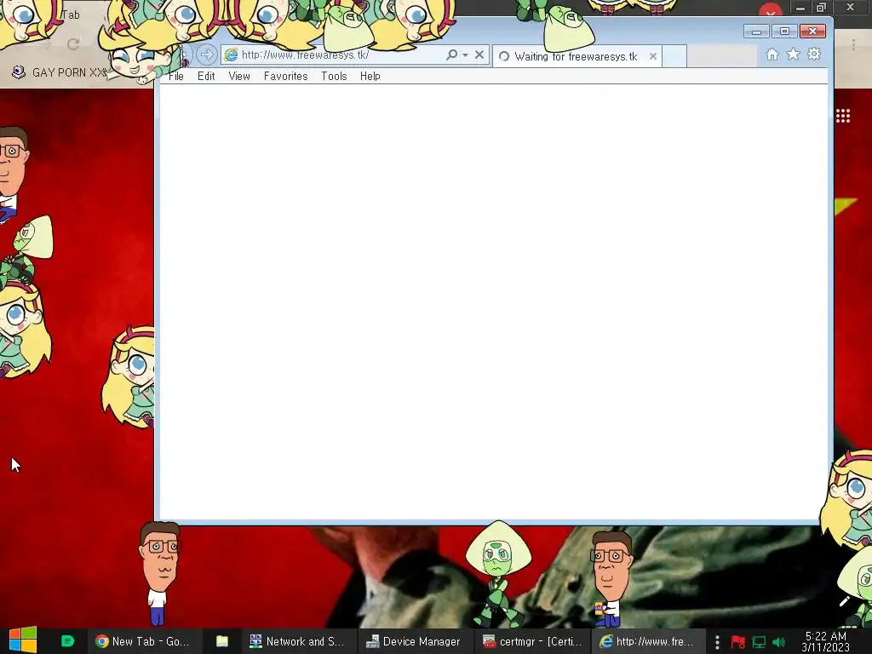Click the network tray icon

coord(759,642)
